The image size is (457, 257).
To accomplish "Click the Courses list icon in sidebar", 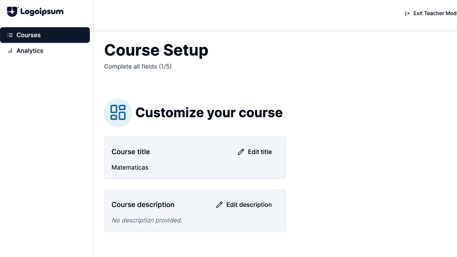I will [10, 35].
